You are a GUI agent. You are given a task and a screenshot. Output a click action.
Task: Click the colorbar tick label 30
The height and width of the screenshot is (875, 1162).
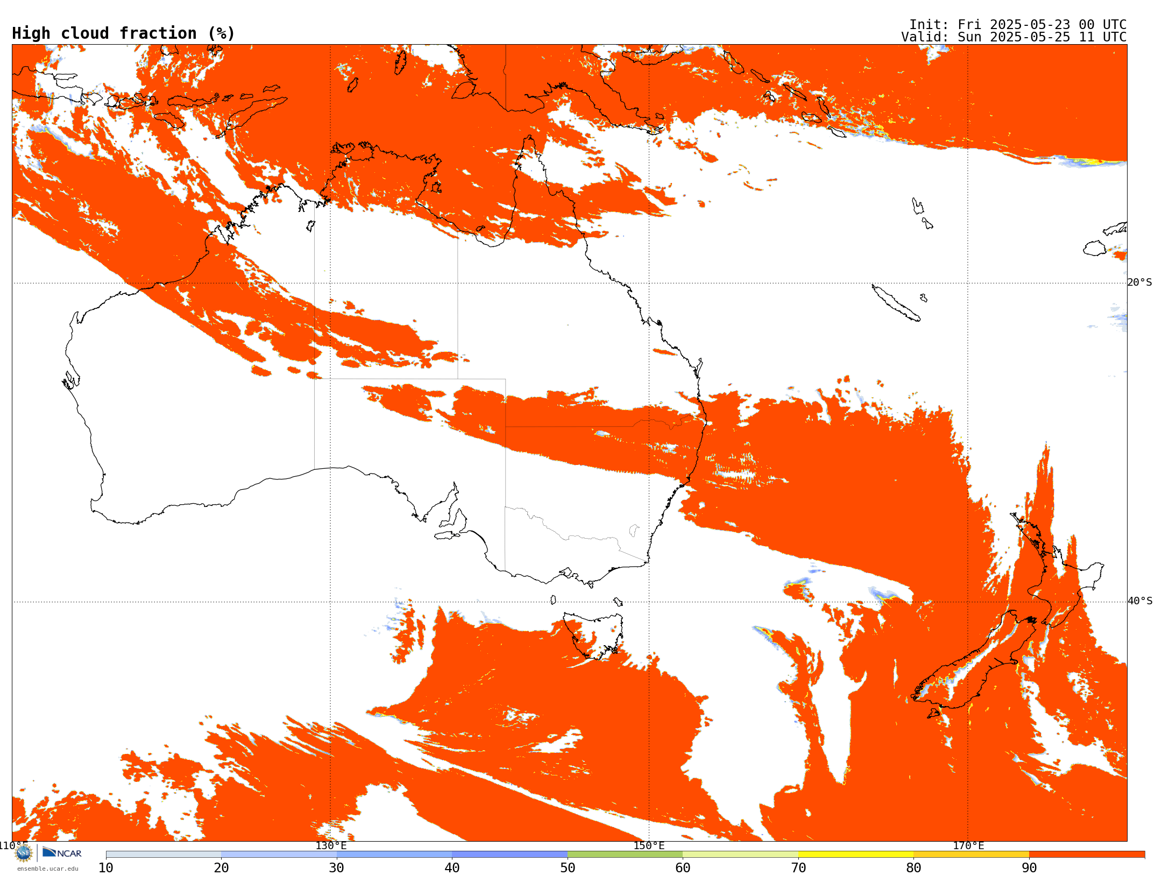(x=337, y=868)
